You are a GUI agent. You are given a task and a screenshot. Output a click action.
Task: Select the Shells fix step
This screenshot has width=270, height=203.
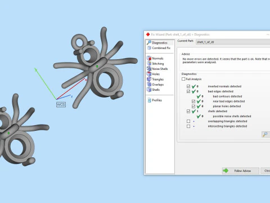pyautogui.click(x=153, y=90)
